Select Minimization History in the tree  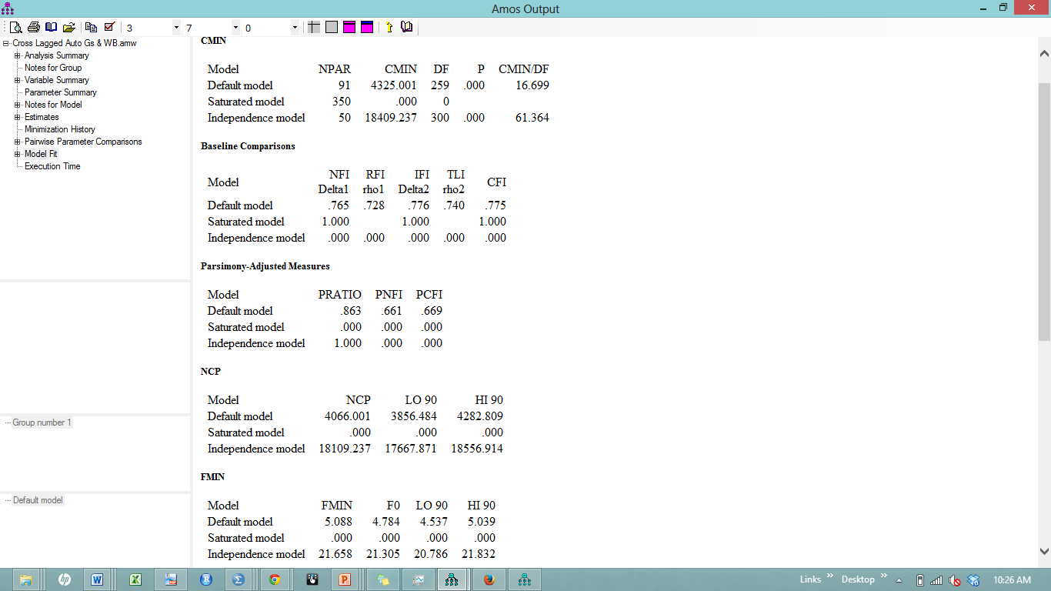tap(60, 129)
